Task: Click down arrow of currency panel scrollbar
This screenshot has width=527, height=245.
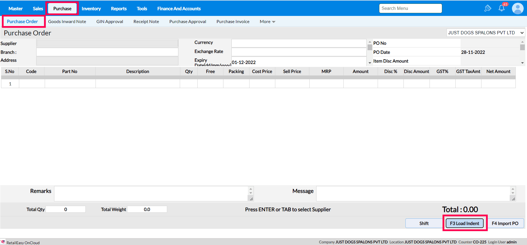Action: pyautogui.click(x=370, y=63)
